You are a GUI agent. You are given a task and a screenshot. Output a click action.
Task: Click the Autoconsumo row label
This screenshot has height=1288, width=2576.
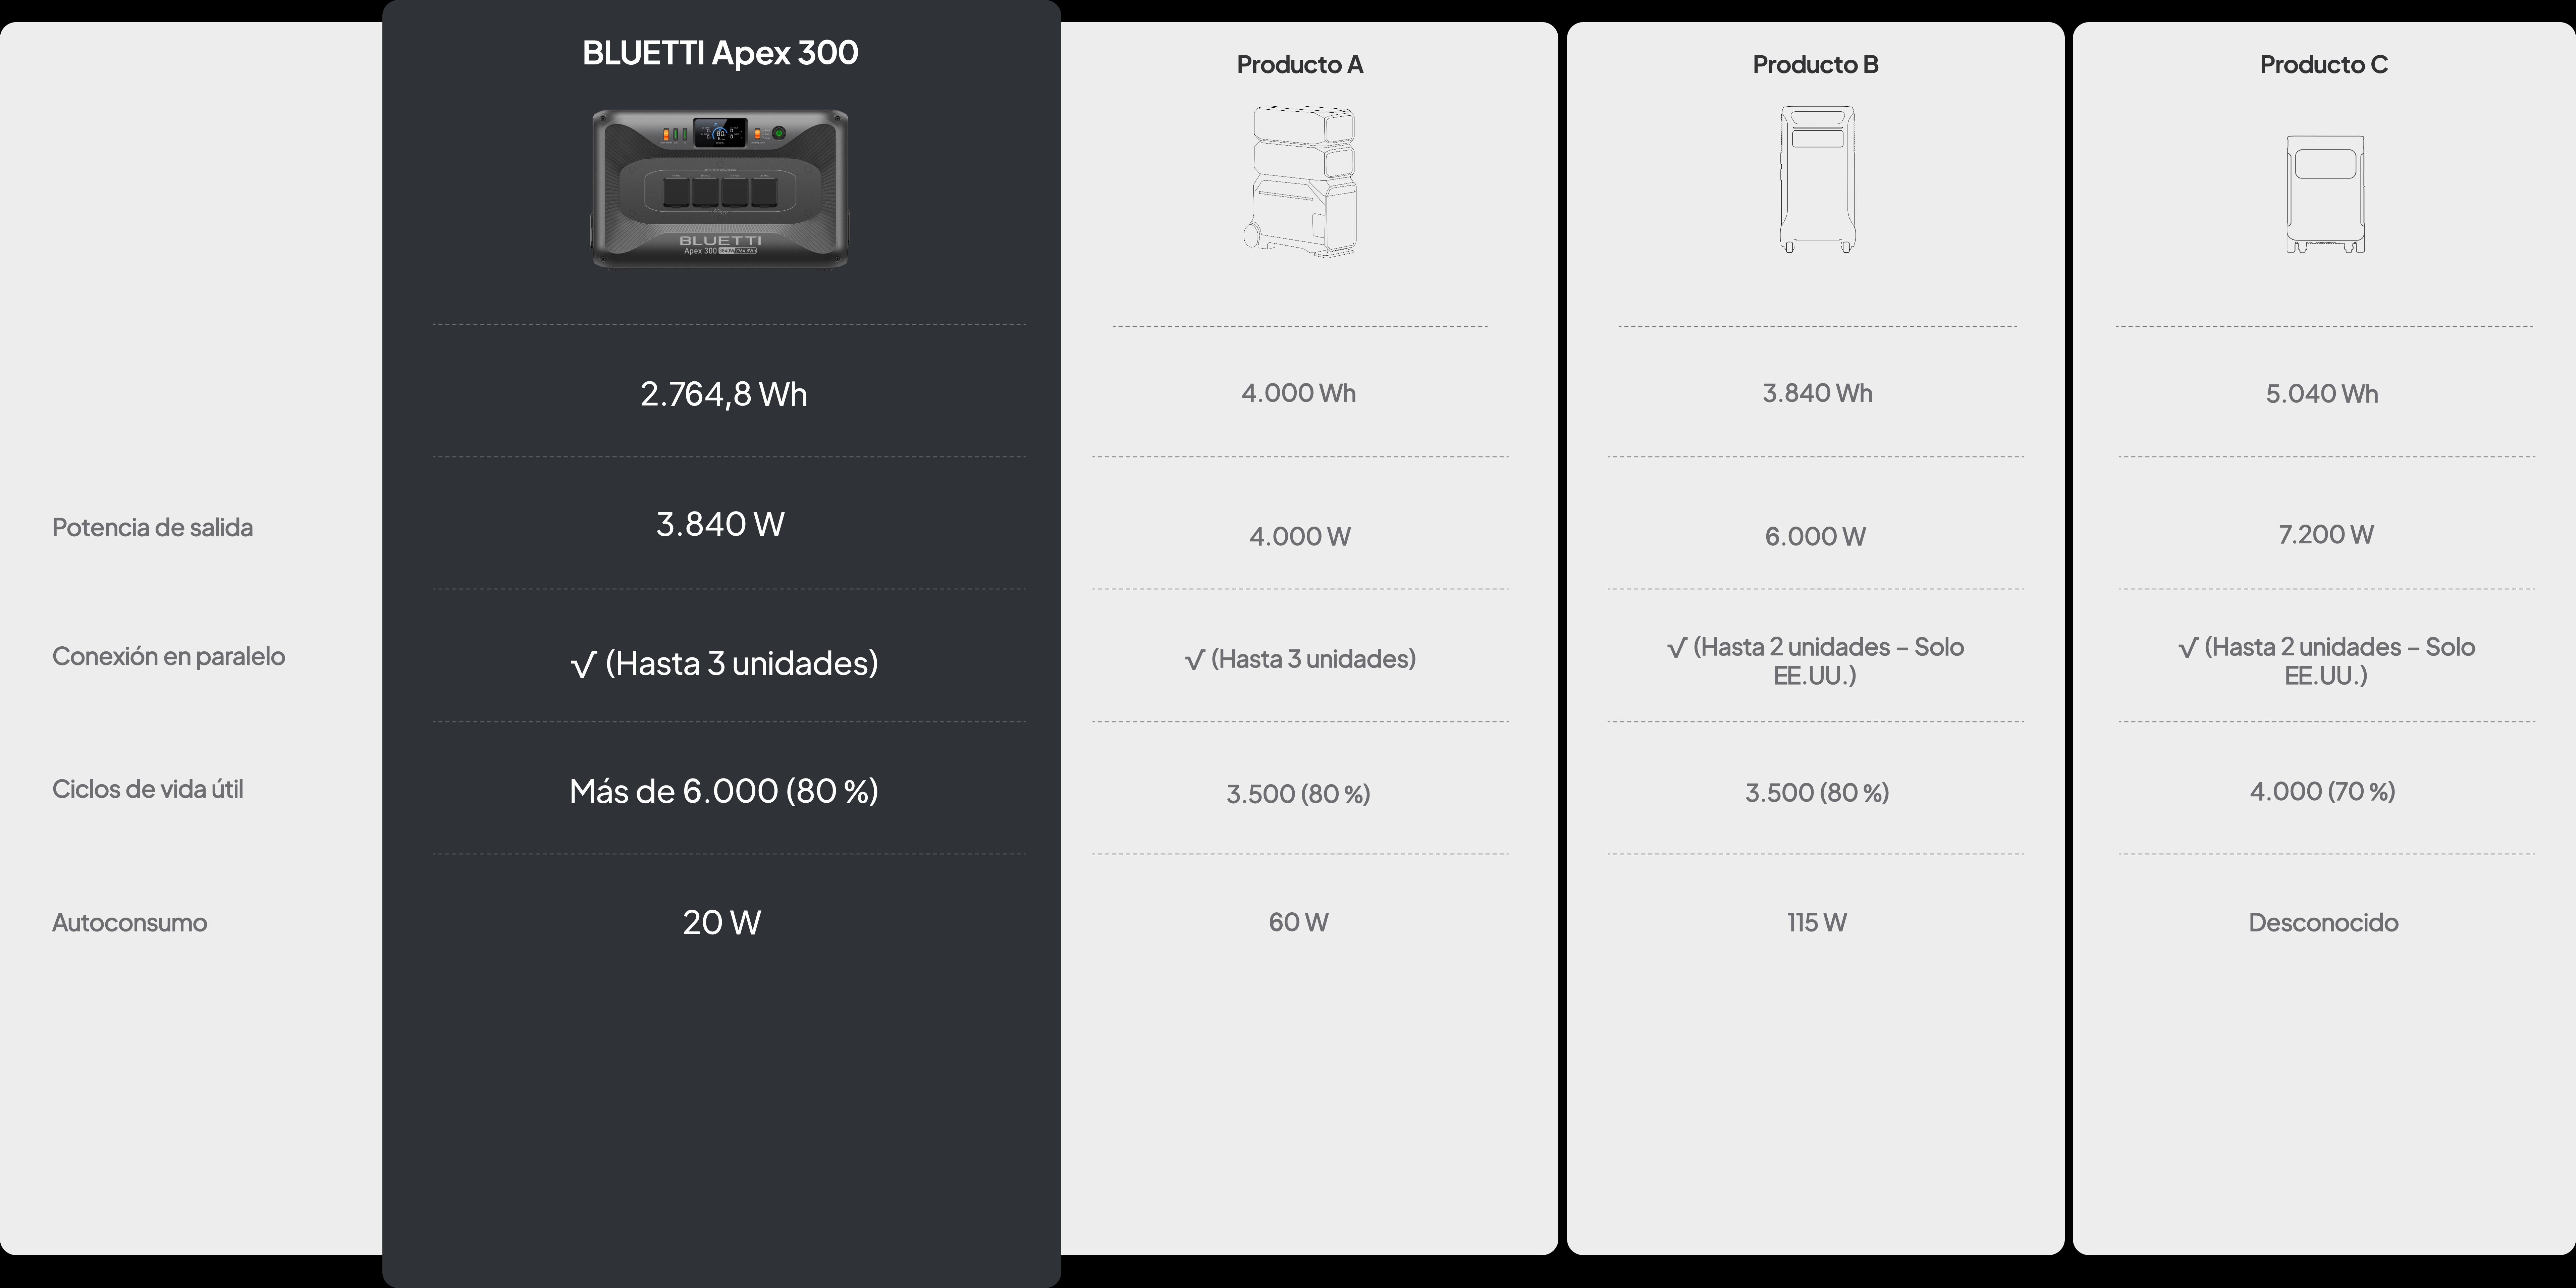pos(129,922)
